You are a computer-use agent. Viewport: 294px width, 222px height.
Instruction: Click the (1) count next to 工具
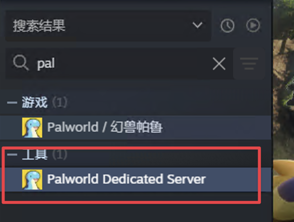59,154
